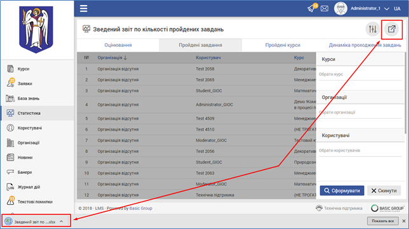This screenshot has height=229, width=409.
Task: Select the Пройдені завдання tab
Action: [x=200, y=45]
